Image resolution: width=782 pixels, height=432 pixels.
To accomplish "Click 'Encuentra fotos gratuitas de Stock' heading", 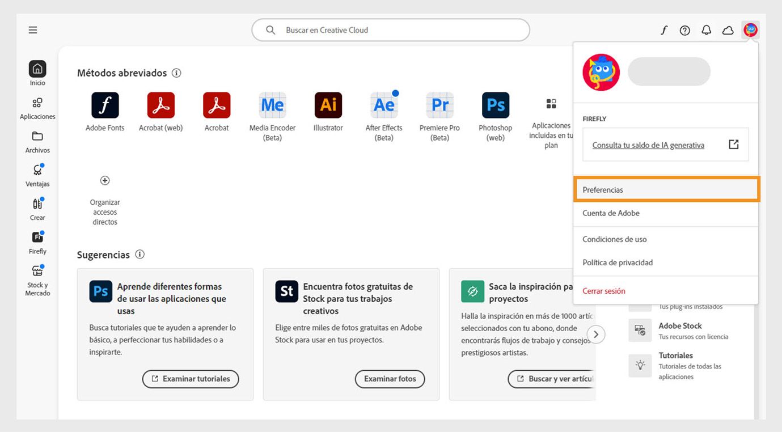I will (x=358, y=299).
